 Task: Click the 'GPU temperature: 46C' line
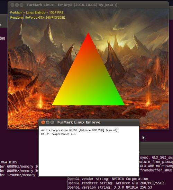click(x=58, y=134)
